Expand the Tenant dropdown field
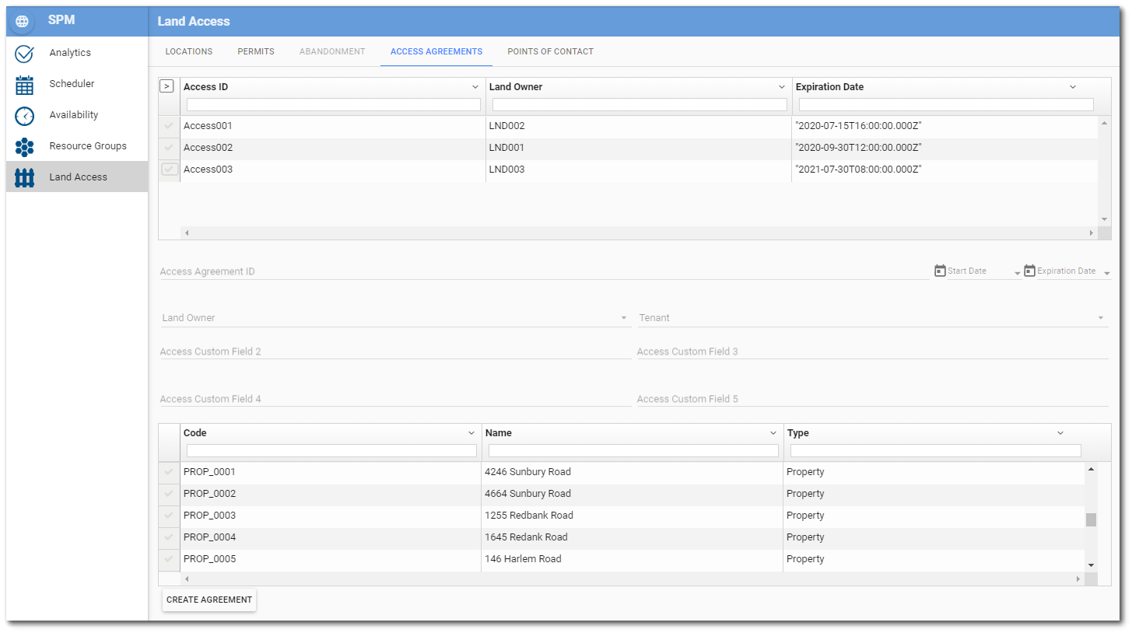Viewport: 1132px width, 633px height. [x=1100, y=318]
